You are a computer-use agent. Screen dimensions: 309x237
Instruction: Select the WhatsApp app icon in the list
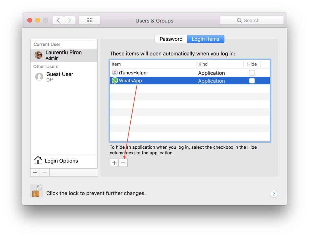[114, 80]
